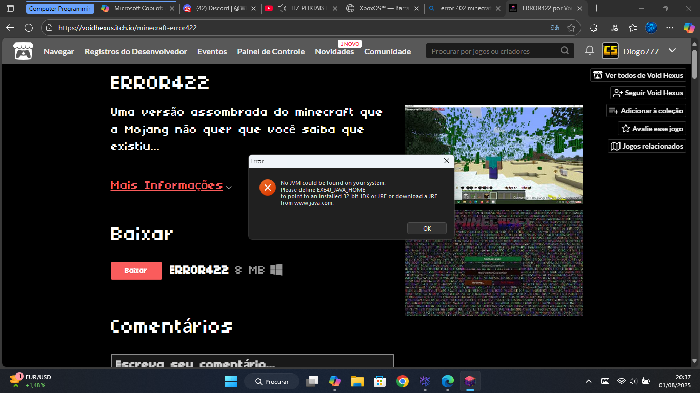Click Avalie esse jogo button
700x393 pixels.
pos(652,129)
